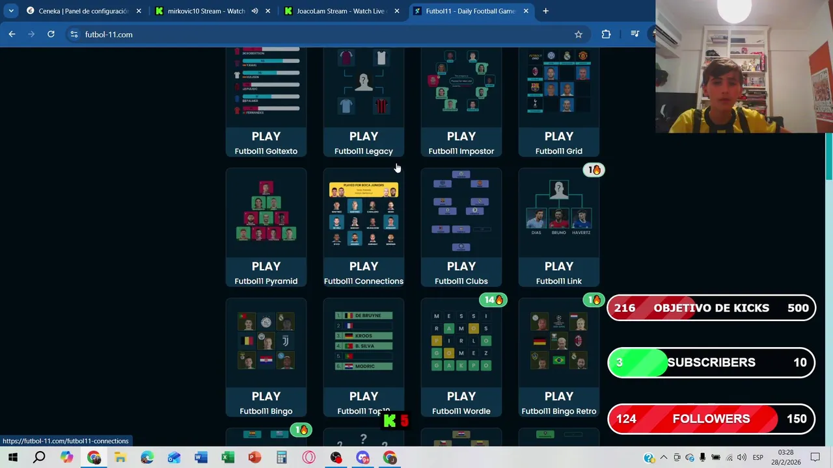The width and height of the screenshot is (833, 468).
Task: Open Outlook from the taskbar
Action: coord(174,458)
